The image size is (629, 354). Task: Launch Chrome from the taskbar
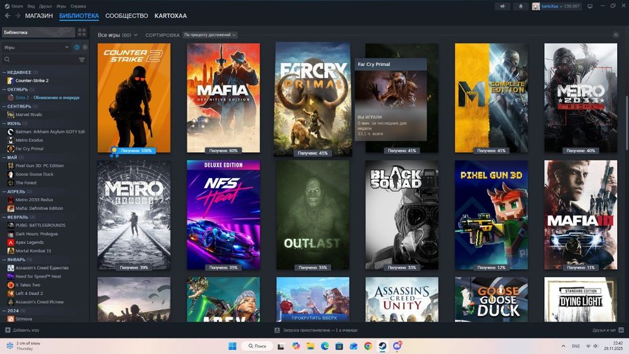point(368,346)
